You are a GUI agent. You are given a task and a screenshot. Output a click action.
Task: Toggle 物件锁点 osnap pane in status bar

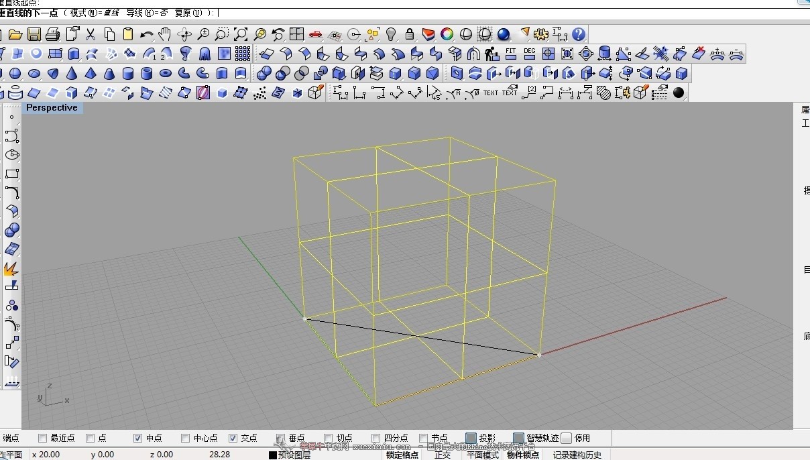coord(523,455)
